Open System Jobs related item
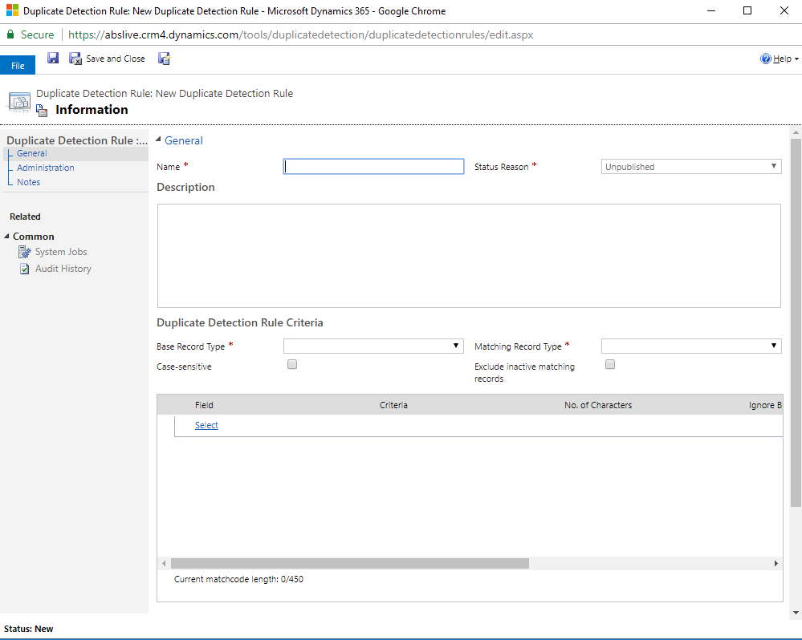 click(61, 252)
